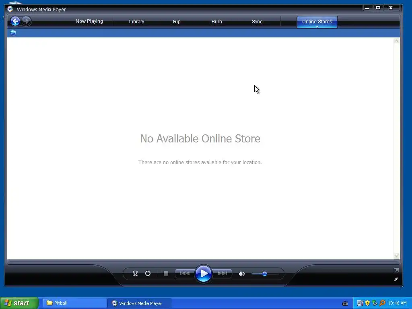Open the Windows Start menu
This screenshot has width=412, height=309.
pos(19,303)
